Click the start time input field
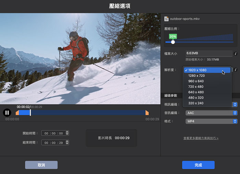The height and width of the screenshot is (174, 240). [x=55, y=133]
